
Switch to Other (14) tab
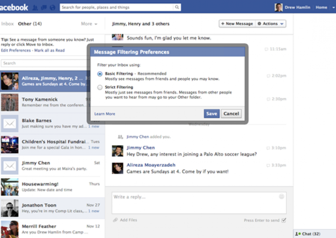pos(30,24)
